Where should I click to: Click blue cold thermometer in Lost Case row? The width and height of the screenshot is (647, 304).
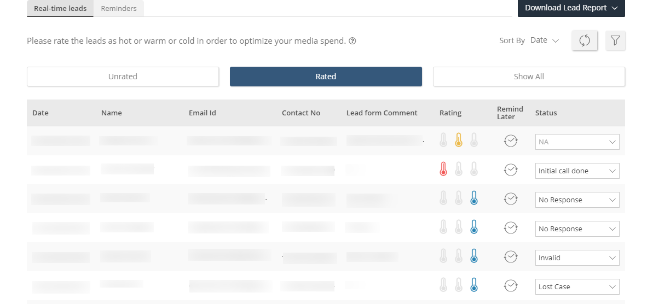point(473,285)
